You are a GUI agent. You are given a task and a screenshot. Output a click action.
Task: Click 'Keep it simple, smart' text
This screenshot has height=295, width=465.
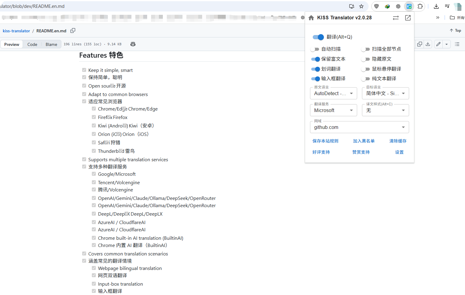[x=110, y=70]
